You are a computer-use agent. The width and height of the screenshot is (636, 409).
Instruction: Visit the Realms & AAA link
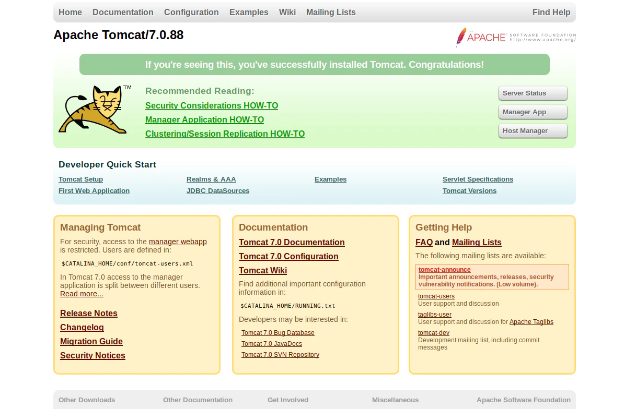(211, 179)
